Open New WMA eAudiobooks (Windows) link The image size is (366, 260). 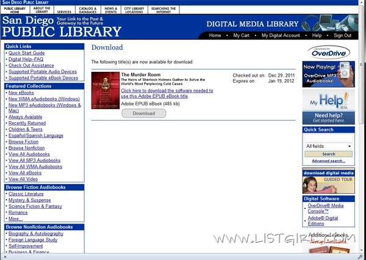pyautogui.click(x=44, y=99)
